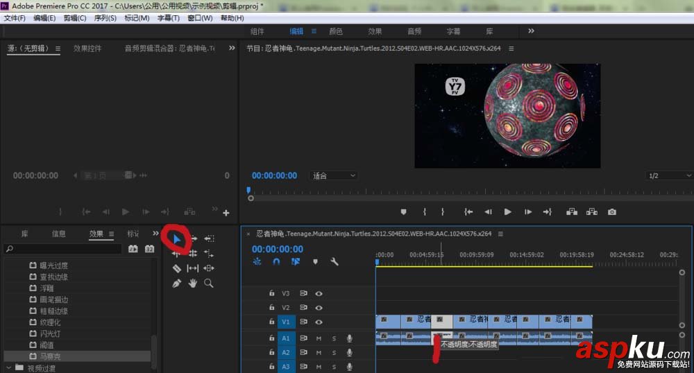The image size is (694, 373).
Task: Toggle nest sequence insert mode icon
Action: 257,261
